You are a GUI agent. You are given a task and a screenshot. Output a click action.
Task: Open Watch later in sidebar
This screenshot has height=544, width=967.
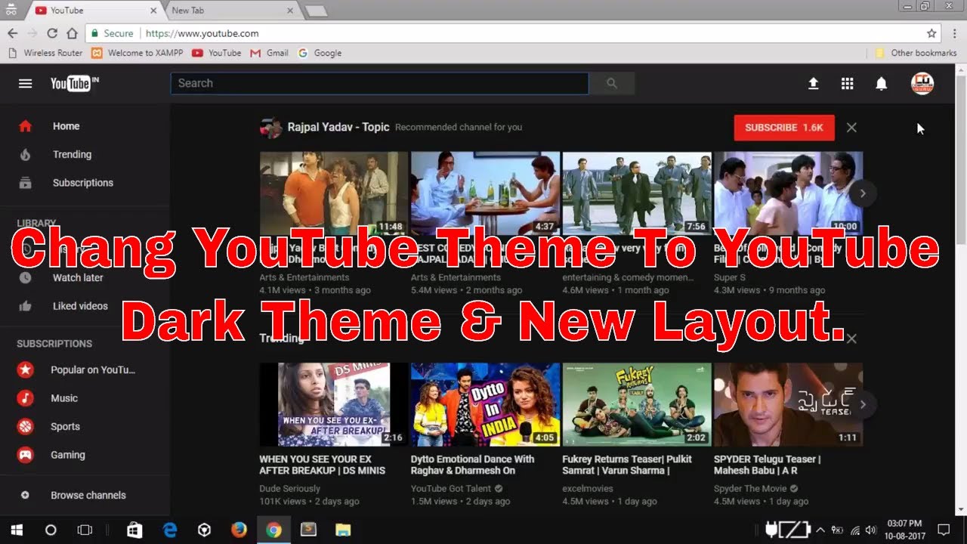click(x=85, y=277)
